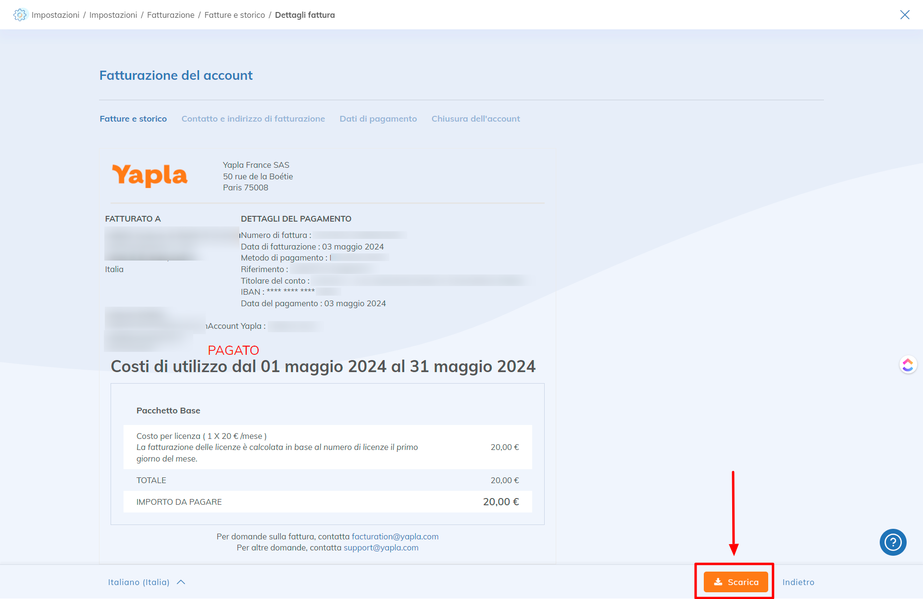Open Contatto e indirizzo di fatturazione tab

253,119
